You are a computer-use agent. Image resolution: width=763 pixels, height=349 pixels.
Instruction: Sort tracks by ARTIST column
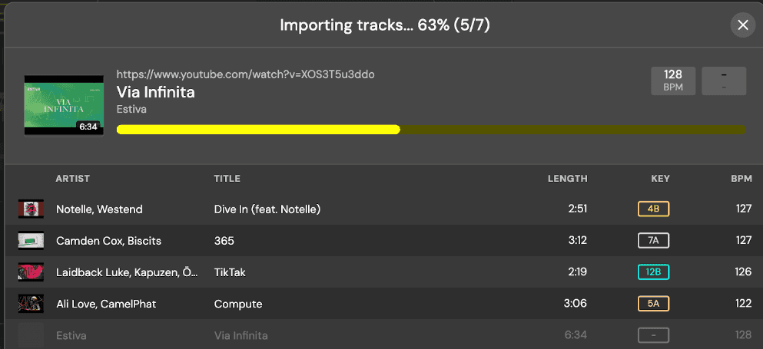coord(73,179)
